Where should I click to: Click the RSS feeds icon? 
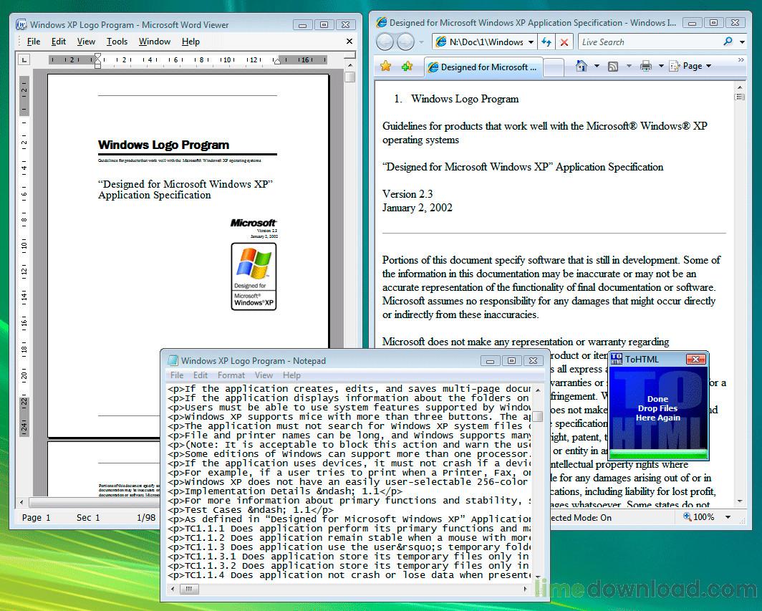coord(613,66)
